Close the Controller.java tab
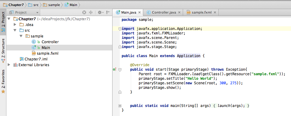Viewport: 291px width, 116px height. [179, 13]
